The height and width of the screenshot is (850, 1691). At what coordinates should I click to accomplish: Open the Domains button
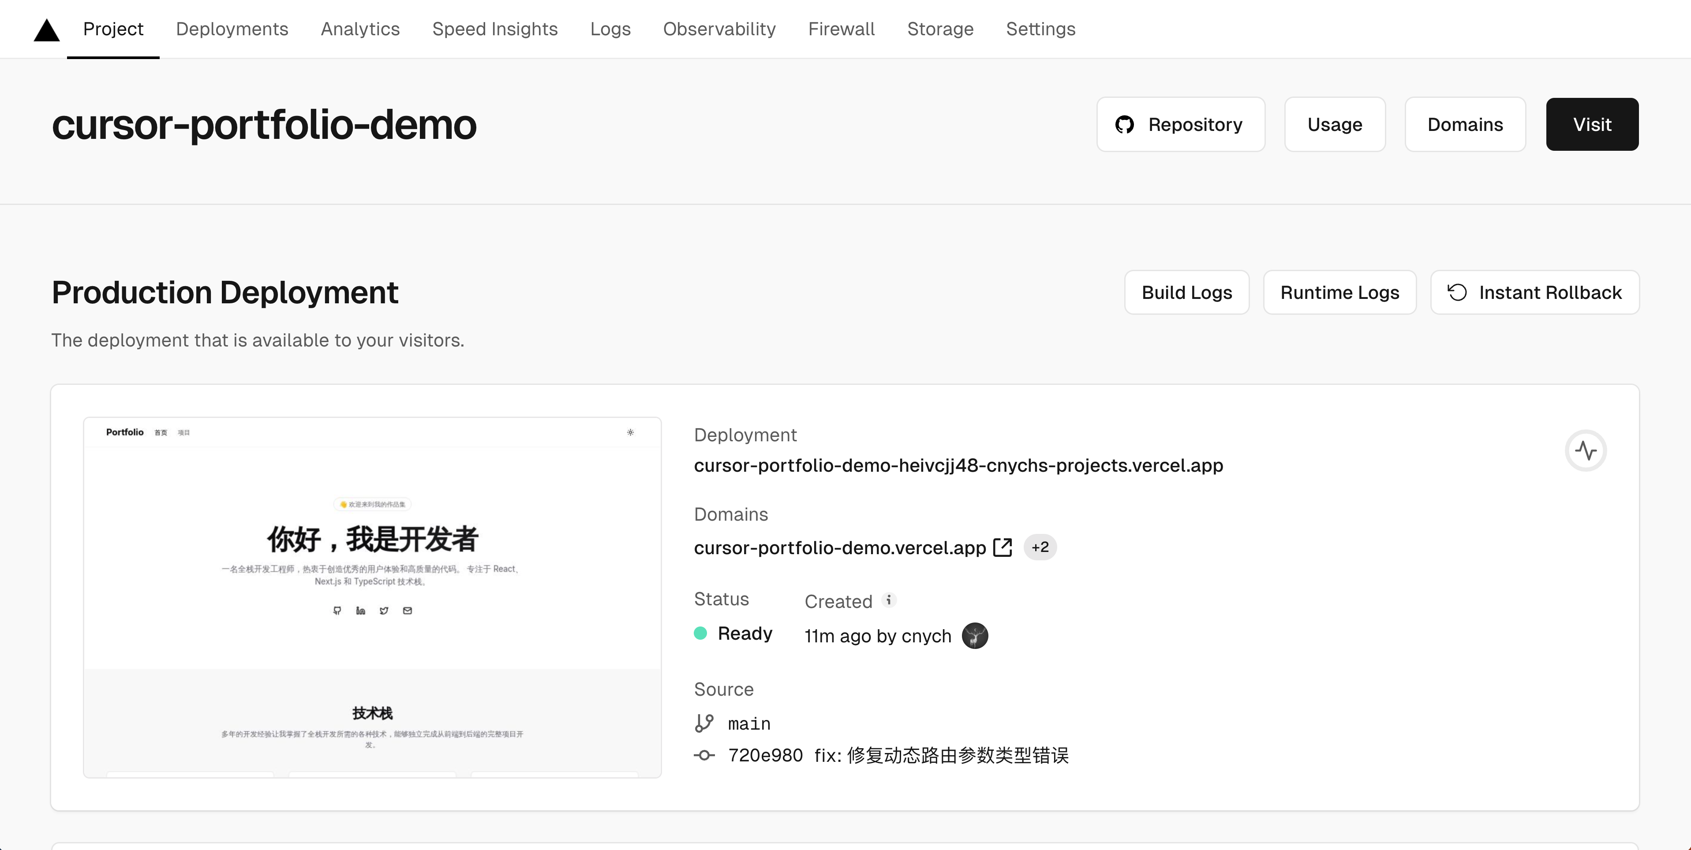click(1465, 124)
